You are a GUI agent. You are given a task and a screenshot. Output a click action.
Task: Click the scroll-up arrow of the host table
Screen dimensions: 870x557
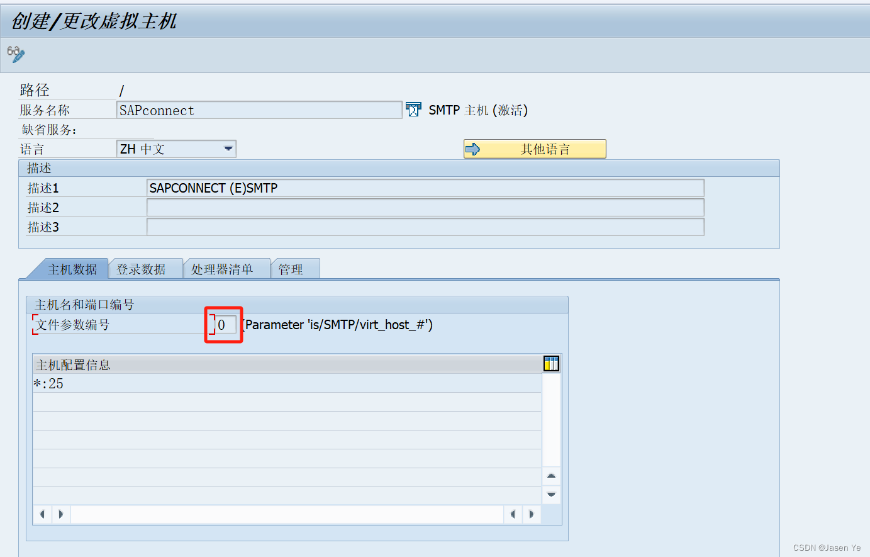pos(550,476)
